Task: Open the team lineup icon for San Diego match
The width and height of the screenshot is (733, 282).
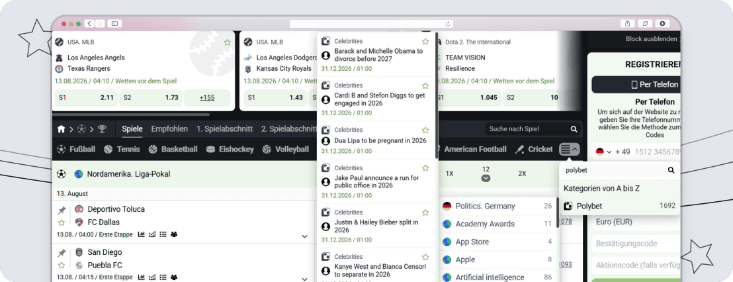Action: coord(174,277)
